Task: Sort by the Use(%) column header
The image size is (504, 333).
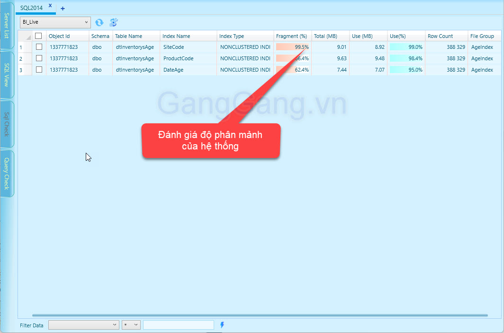Action: 406,36
